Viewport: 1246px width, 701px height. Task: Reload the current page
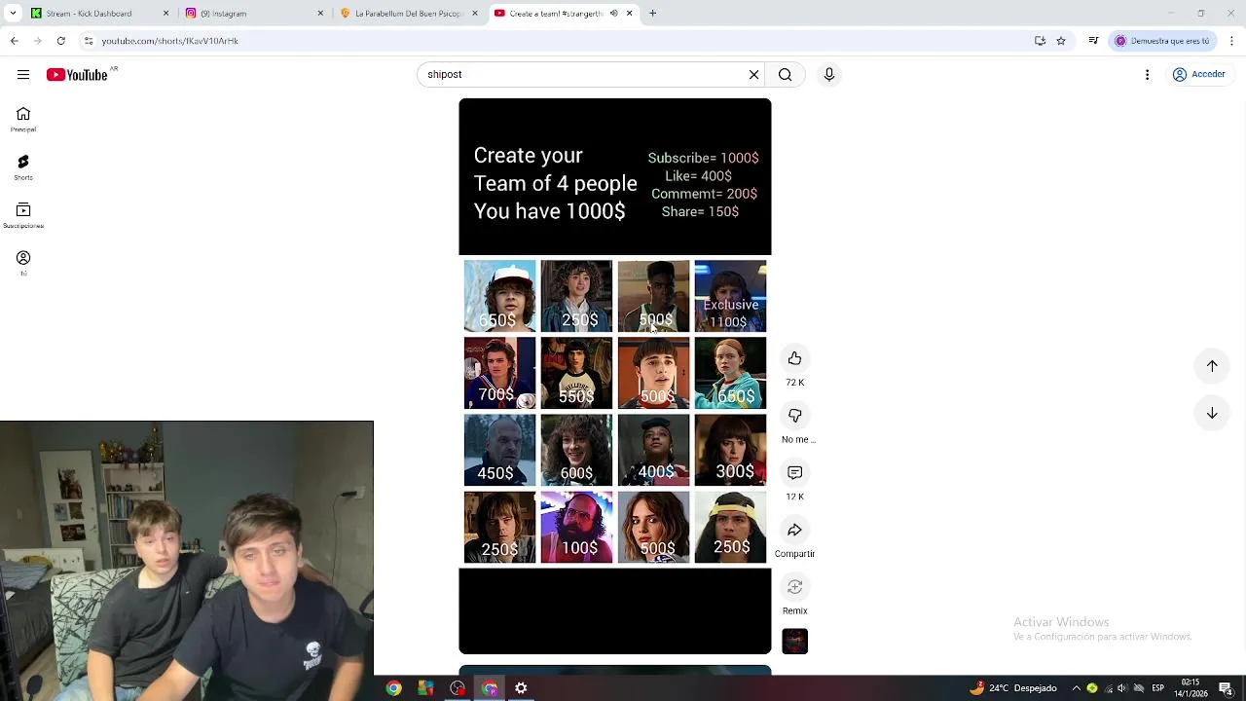[60, 41]
